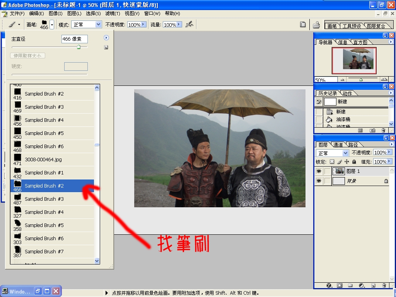Screen dimensions: 396x297
Task: Set history brush source on 新建 state row
Action: point(319,112)
